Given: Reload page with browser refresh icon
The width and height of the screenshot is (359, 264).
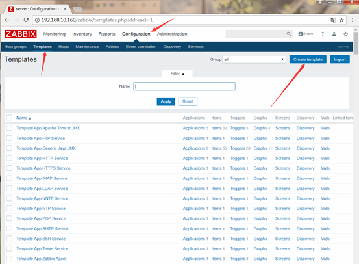Looking at the screenshot, I should [26, 20].
